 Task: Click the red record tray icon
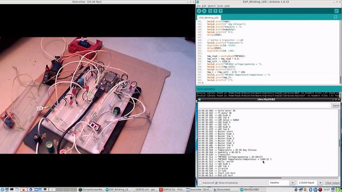[320, 190]
